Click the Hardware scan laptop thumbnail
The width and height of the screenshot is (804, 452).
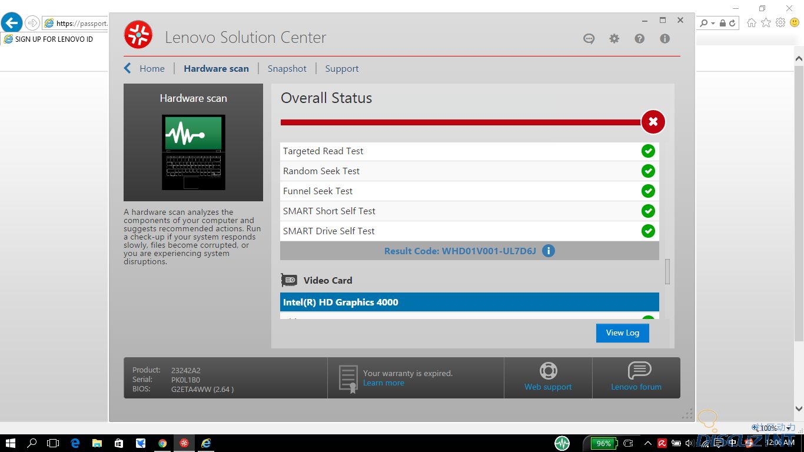click(x=194, y=152)
